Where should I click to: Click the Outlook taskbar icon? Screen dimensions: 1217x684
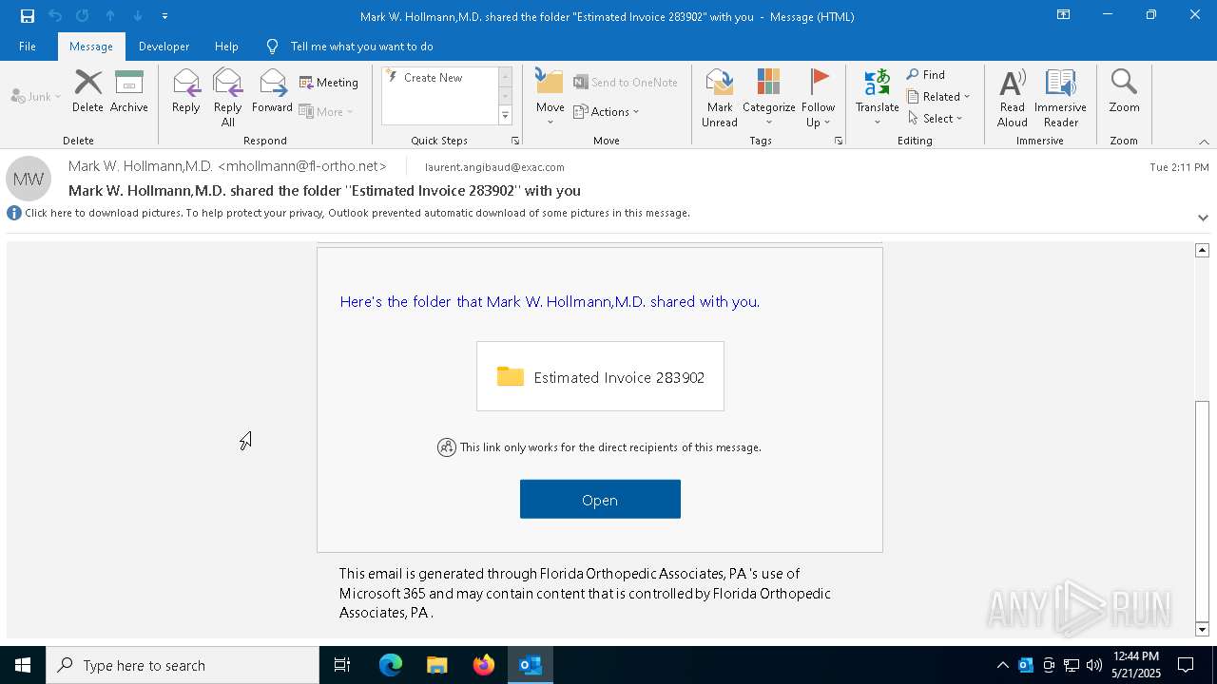coord(531,665)
